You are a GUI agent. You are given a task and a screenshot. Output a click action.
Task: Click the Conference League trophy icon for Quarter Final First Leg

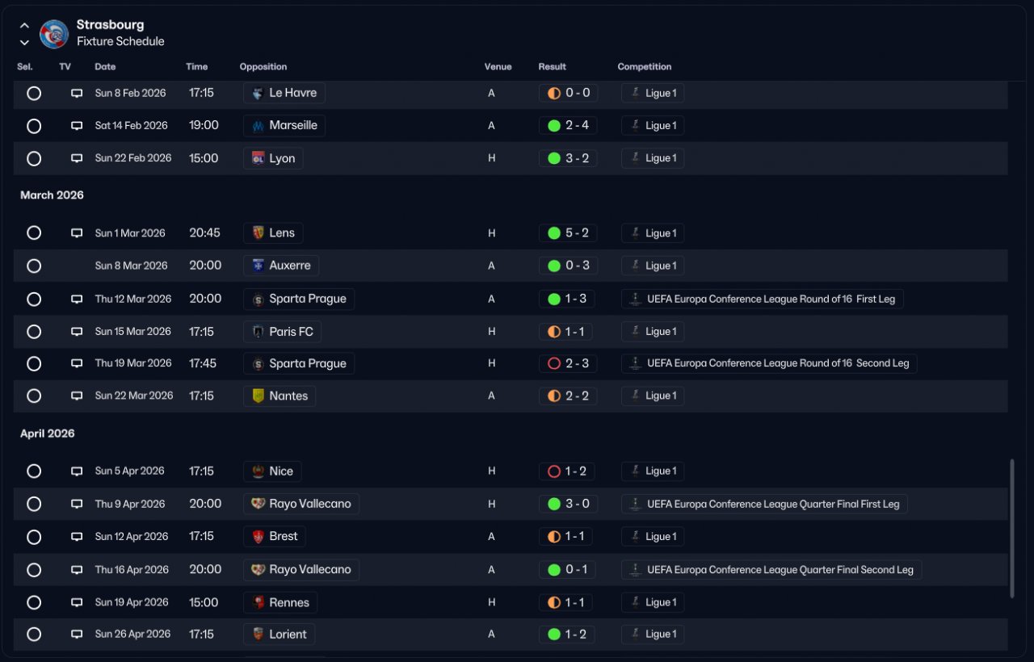(635, 504)
